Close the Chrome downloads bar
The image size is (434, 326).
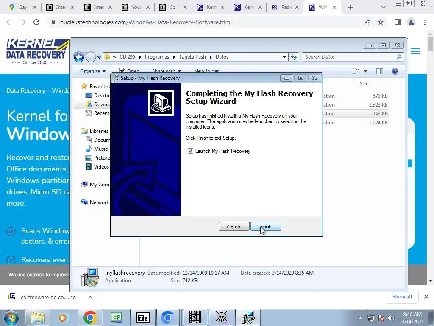tap(426, 297)
